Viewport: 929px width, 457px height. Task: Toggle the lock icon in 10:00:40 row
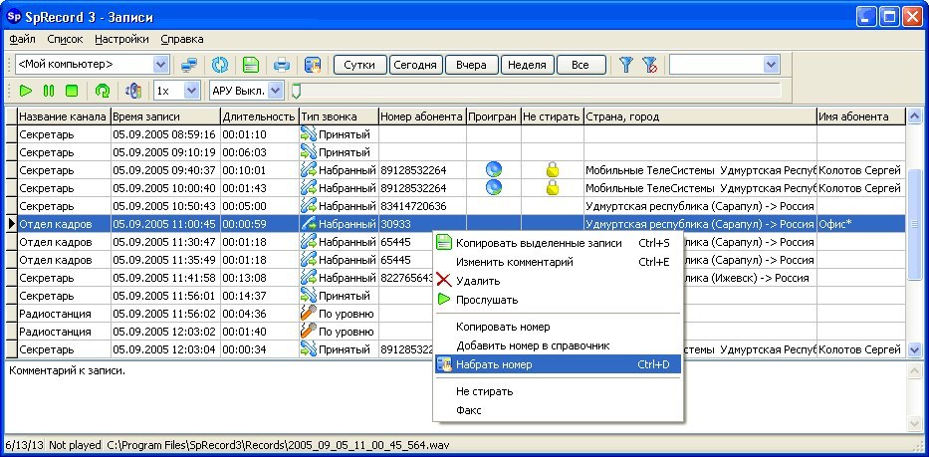(x=553, y=188)
